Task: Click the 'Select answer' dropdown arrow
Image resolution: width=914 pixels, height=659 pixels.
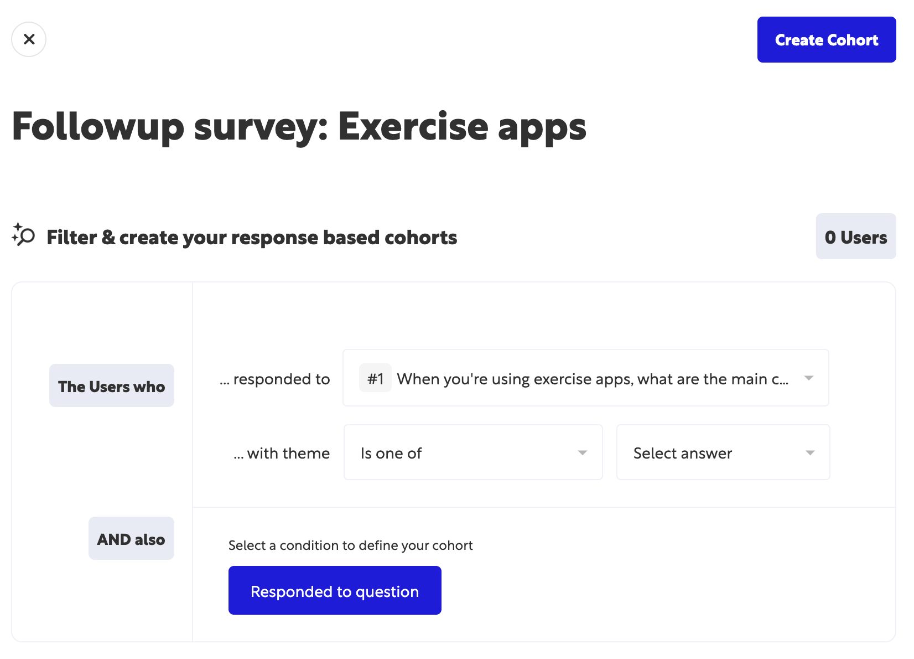Action: [x=810, y=452]
